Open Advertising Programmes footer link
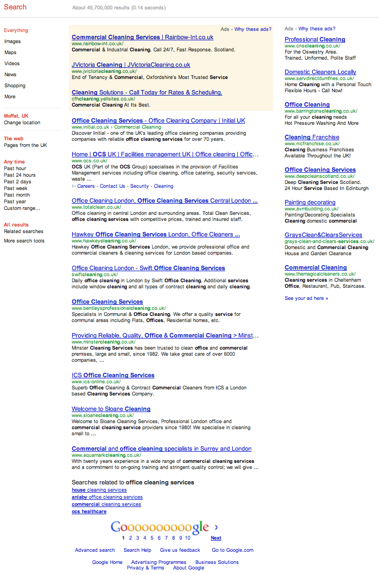The image size is (379, 575). point(158,562)
